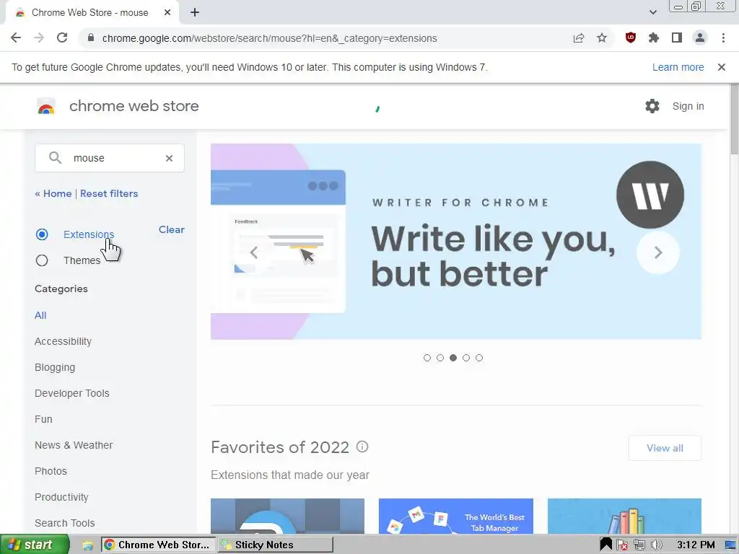Share this page icon in address bar
739x554 pixels.
click(x=579, y=38)
